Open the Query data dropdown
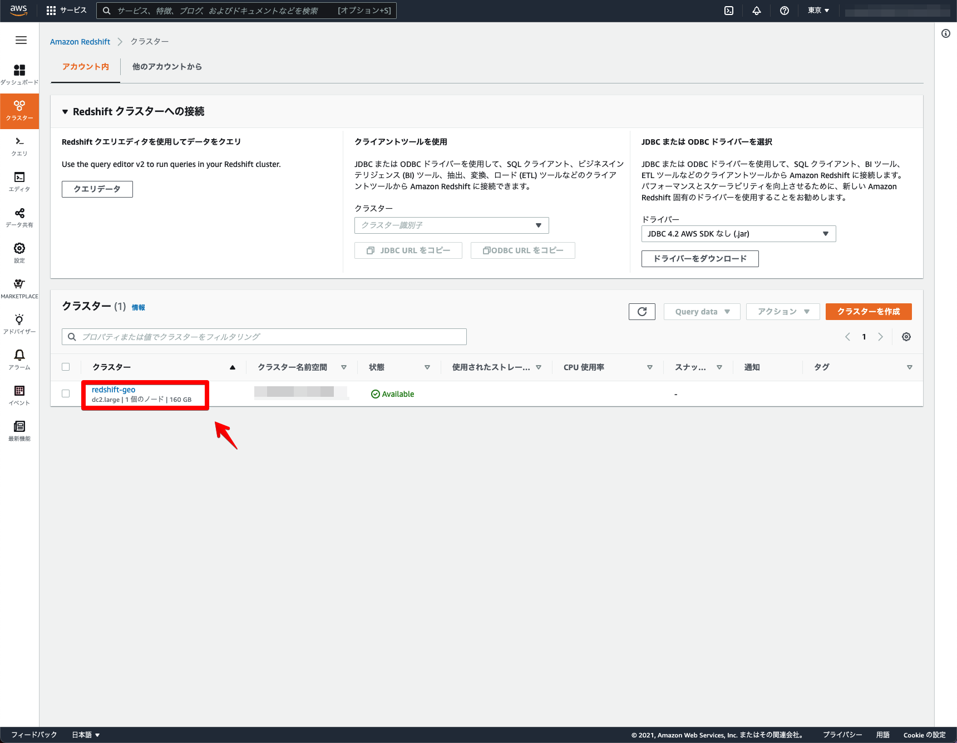The image size is (957, 743). pyautogui.click(x=701, y=311)
